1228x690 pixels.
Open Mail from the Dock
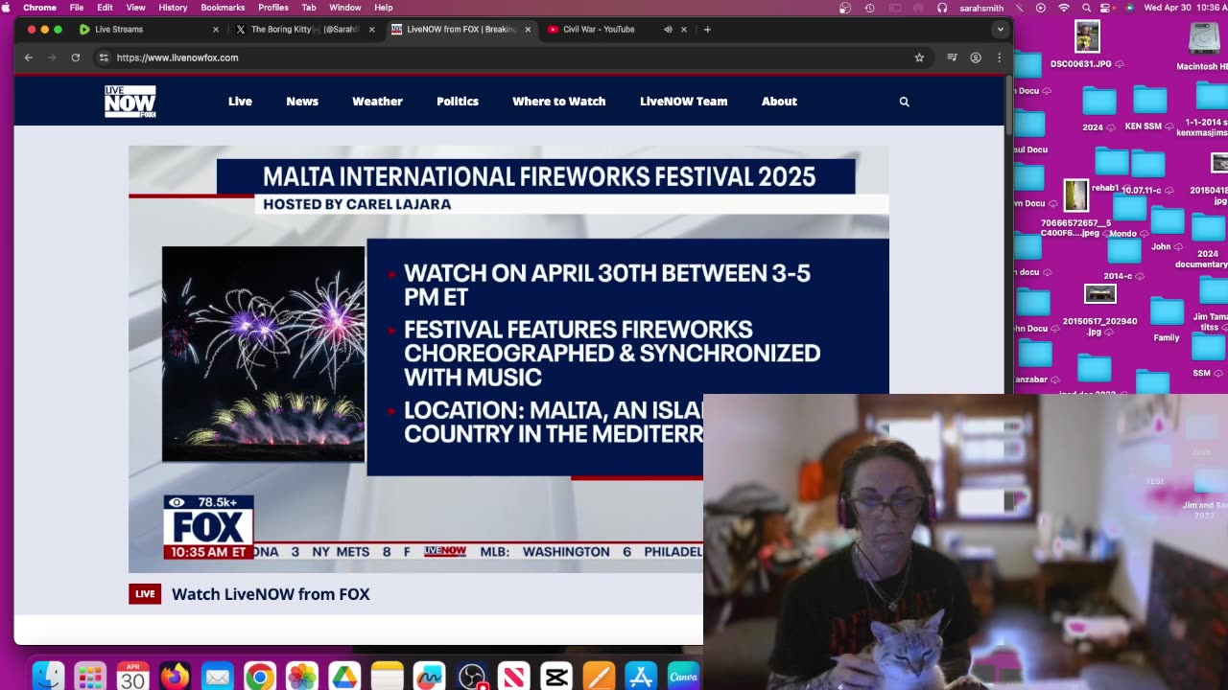tap(218, 677)
